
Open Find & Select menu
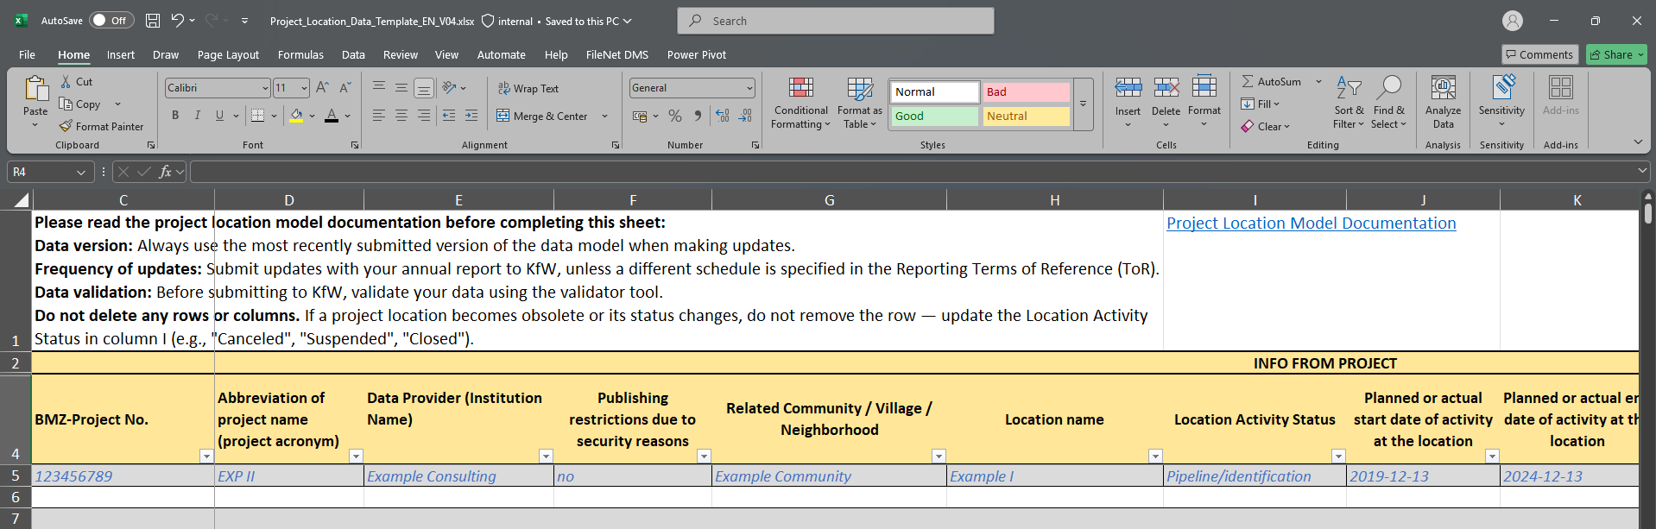[x=1388, y=104]
